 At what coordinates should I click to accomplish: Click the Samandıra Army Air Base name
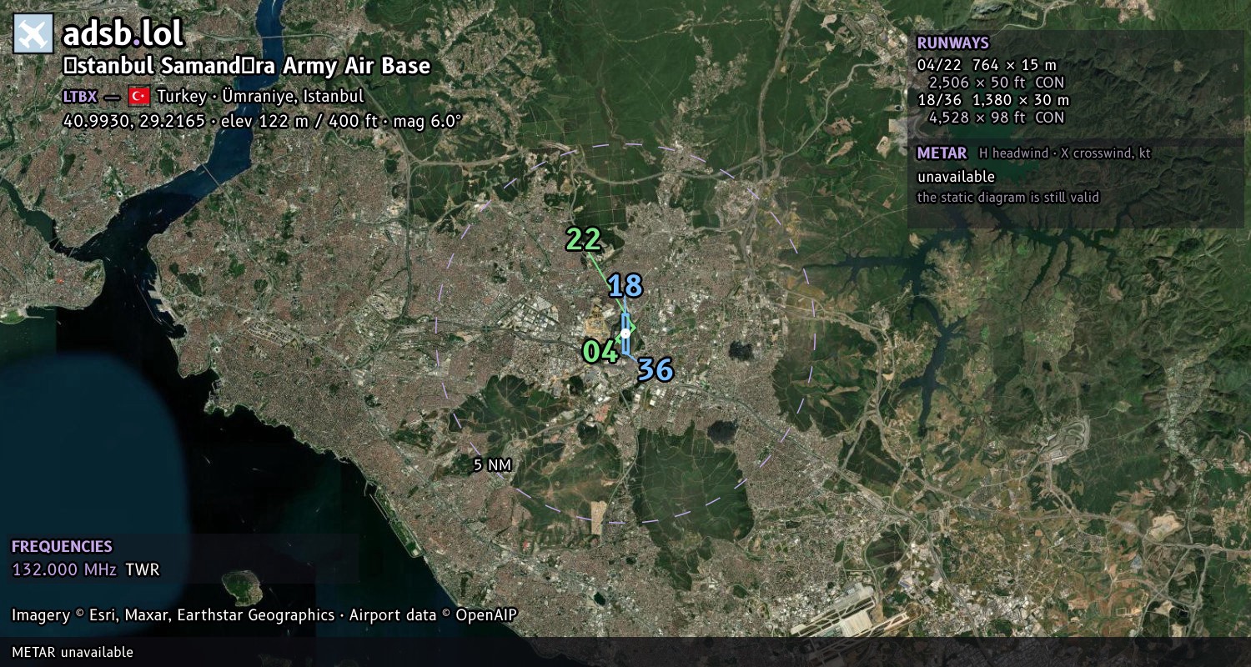(247, 66)
